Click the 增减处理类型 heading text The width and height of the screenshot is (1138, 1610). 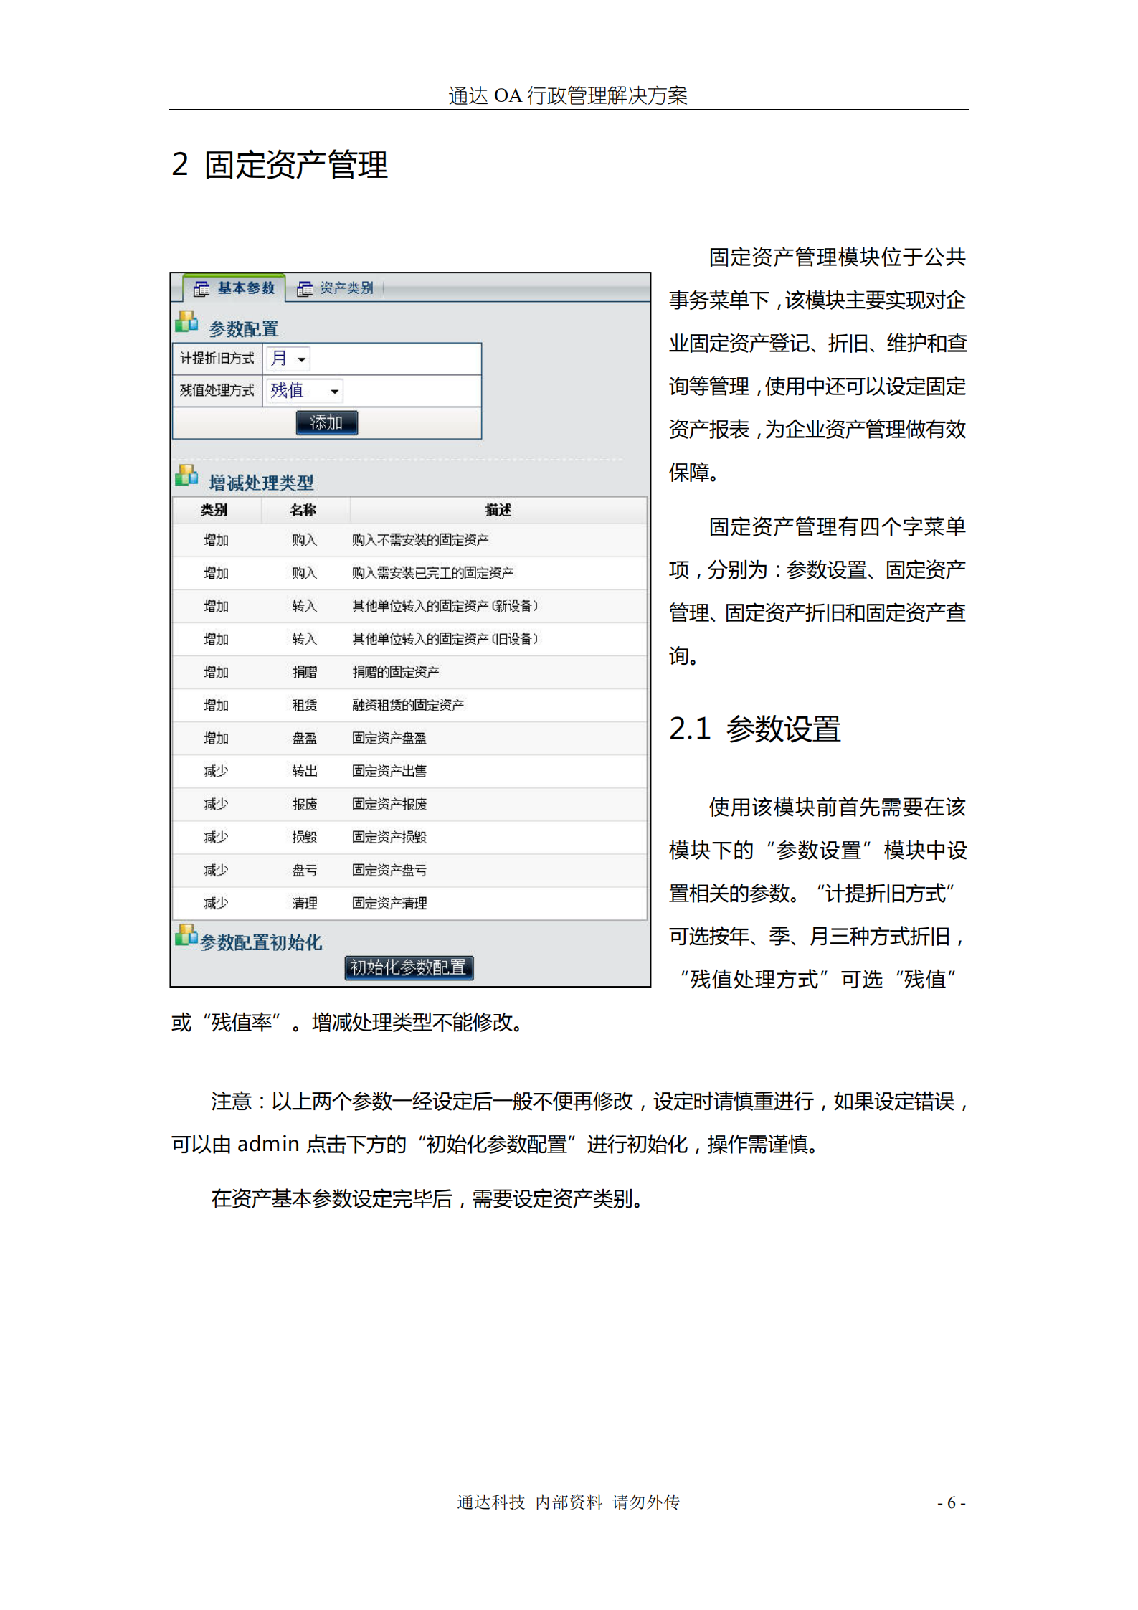click(x=261, y=483)
